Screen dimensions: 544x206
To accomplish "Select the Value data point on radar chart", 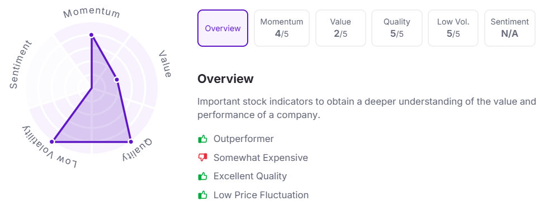I will pos(117,80).
